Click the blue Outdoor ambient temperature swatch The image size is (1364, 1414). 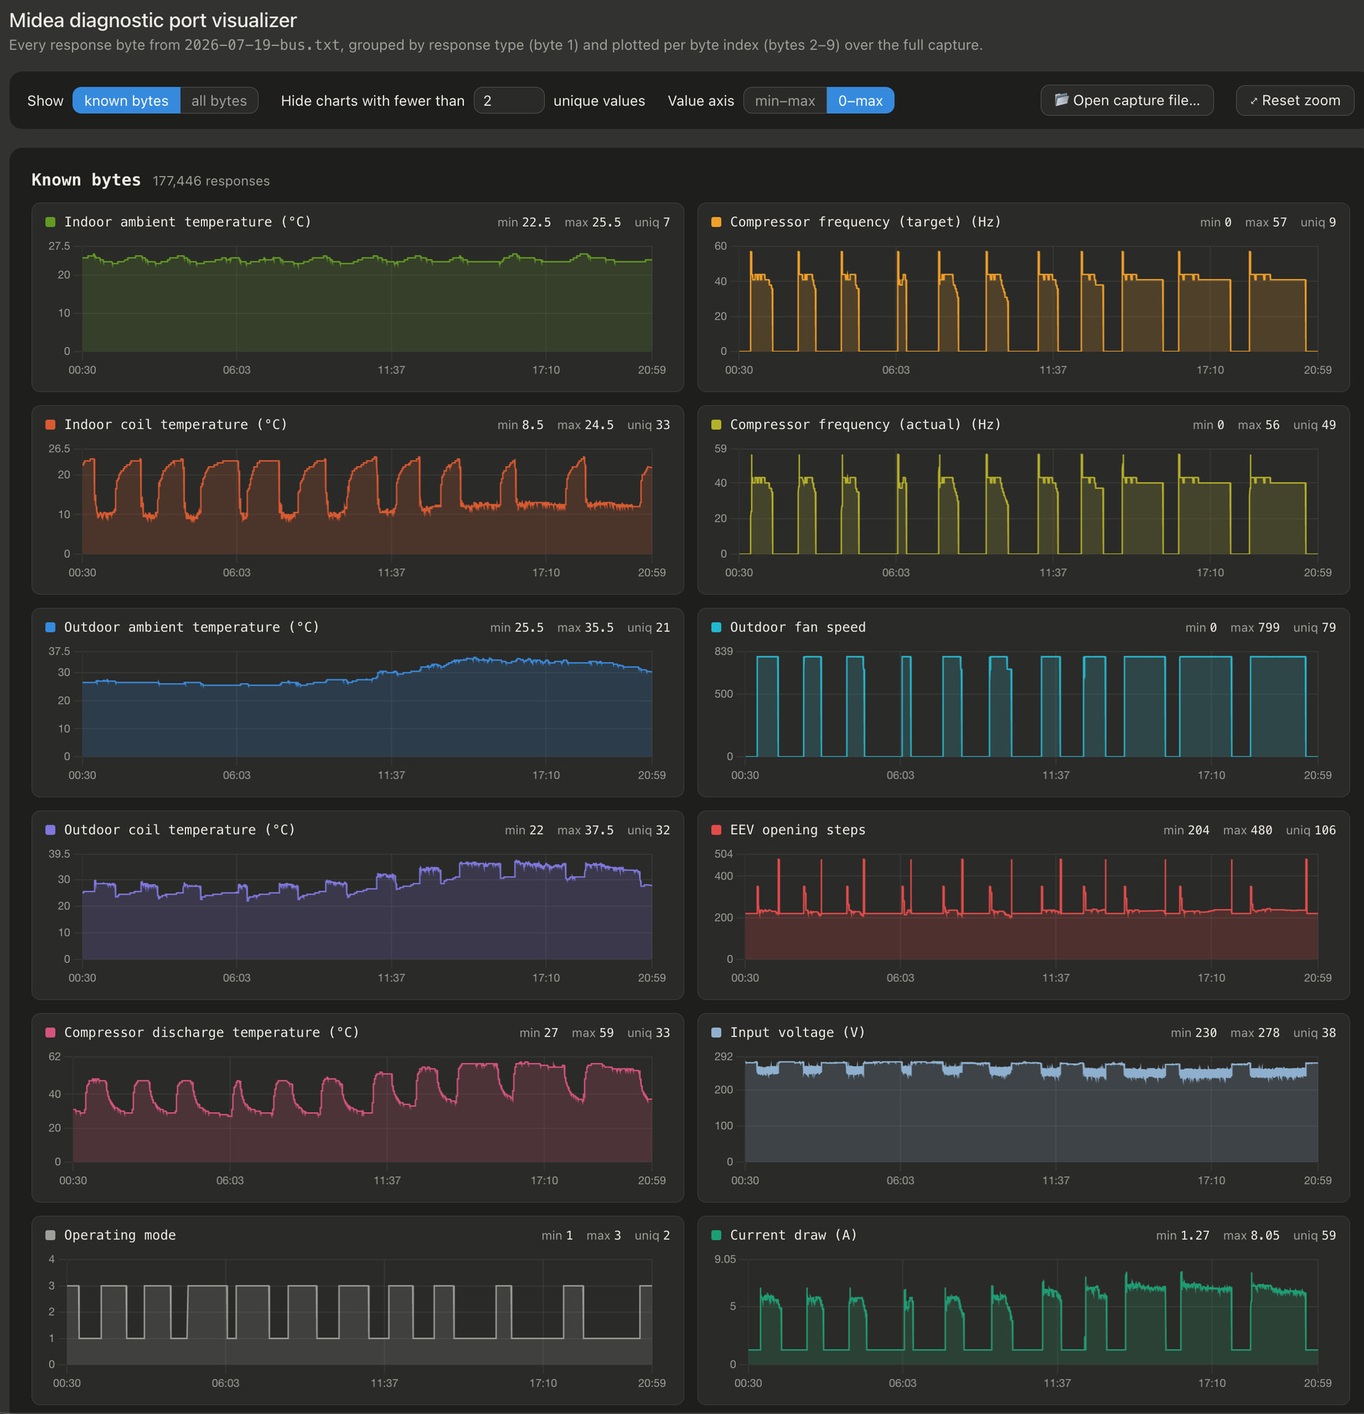(x=50, y=627)
